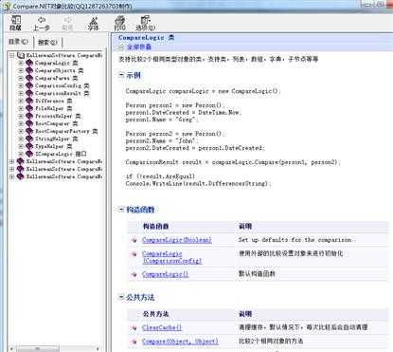Expand the CompareParms 类 tree node

tap(21, 78)
